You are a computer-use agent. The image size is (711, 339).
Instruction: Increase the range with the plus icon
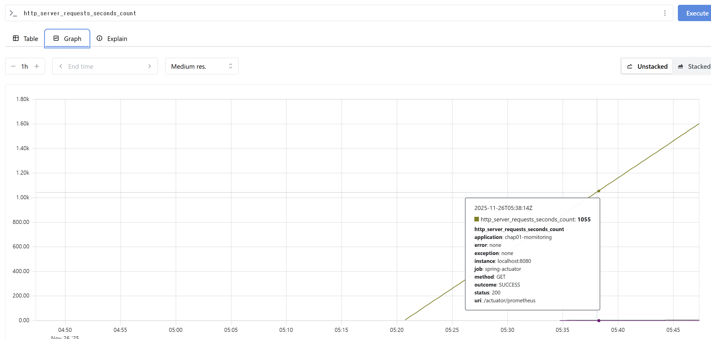37,66
